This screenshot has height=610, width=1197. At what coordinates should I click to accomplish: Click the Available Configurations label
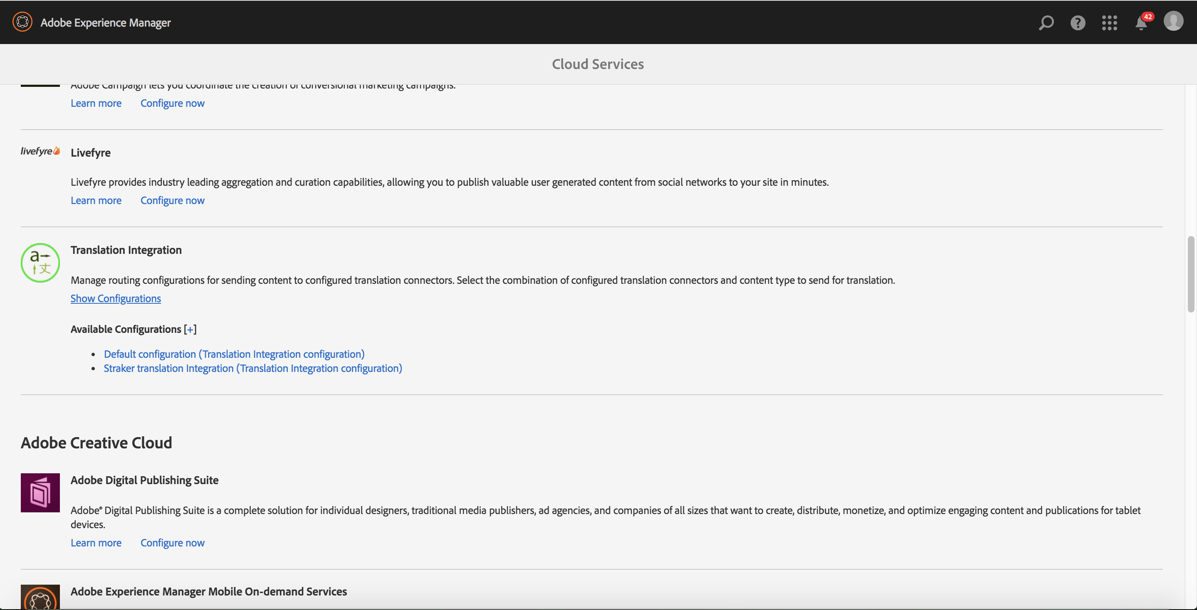(x=126, y=329)
